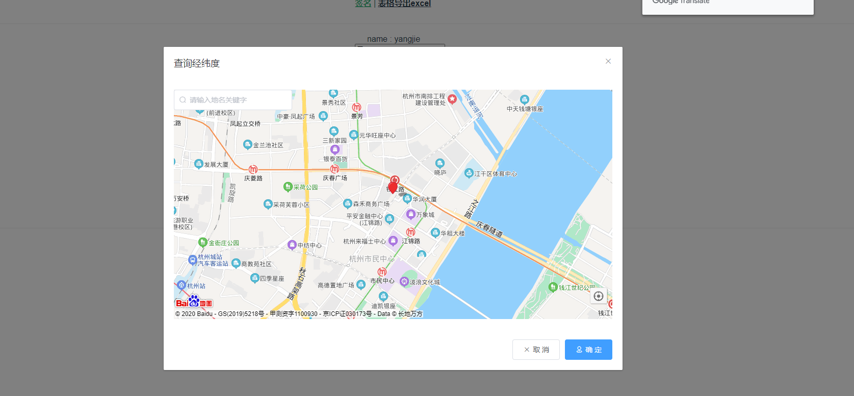Viewport: 854px width, 396px height.
Task: Click the 杭州站 railway station icon
Action: click(182, 285)
